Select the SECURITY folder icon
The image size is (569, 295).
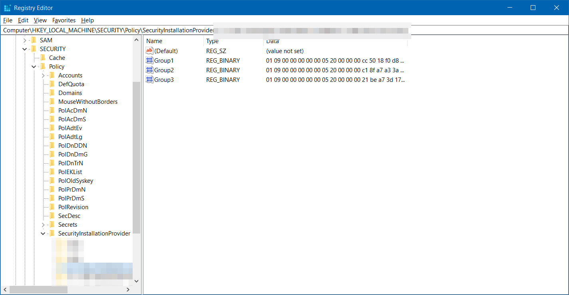tap(34, 49)
